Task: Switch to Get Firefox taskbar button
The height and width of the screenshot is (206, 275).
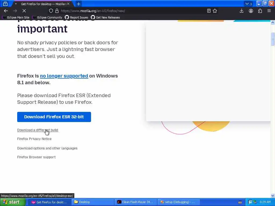Action: click(x=49, y=202)
